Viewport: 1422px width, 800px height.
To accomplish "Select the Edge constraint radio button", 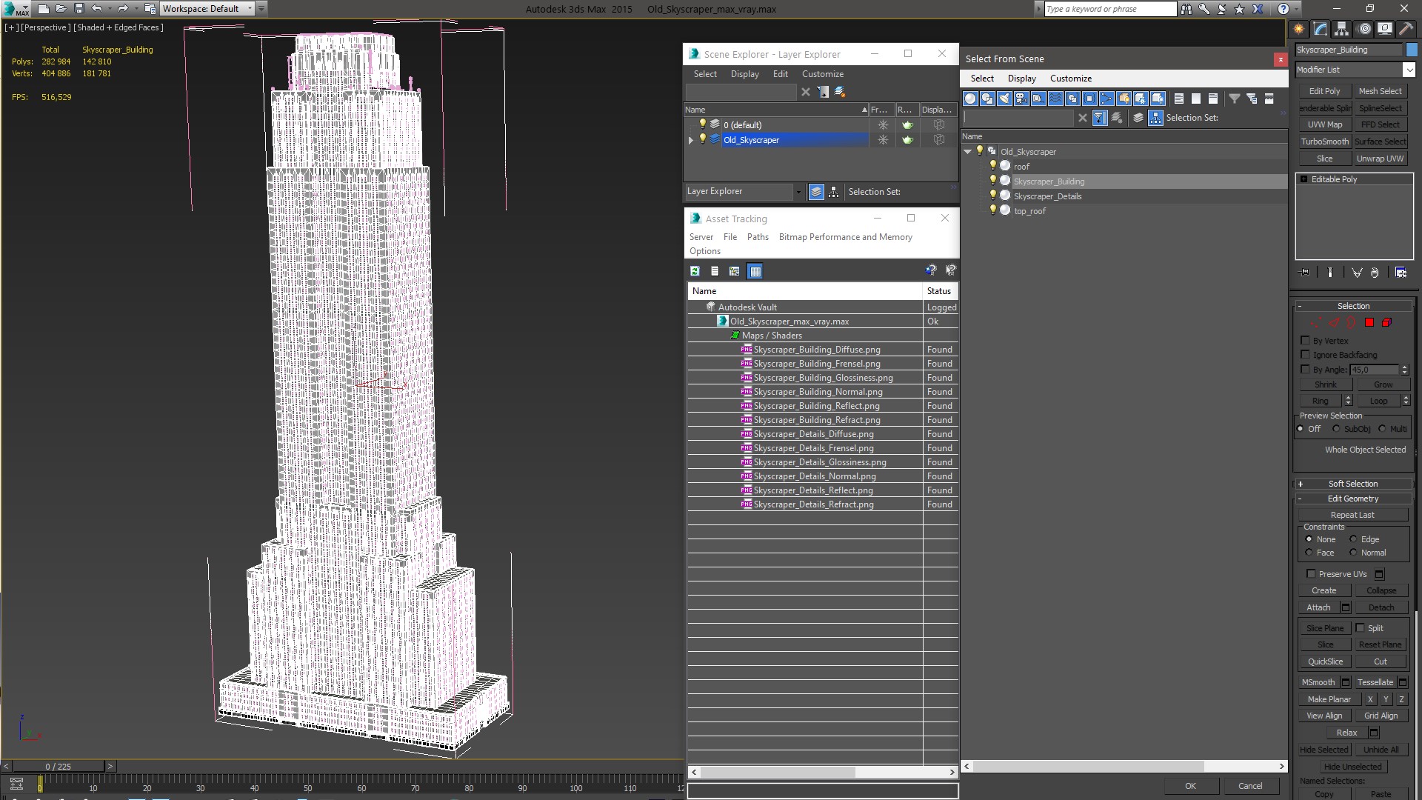I will pyautogui.click(x=1354, y=539).
